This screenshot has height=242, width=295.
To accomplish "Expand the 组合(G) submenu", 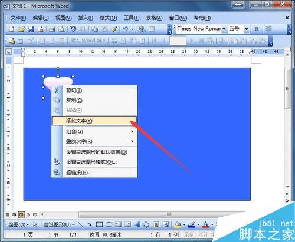I will 94,131.
